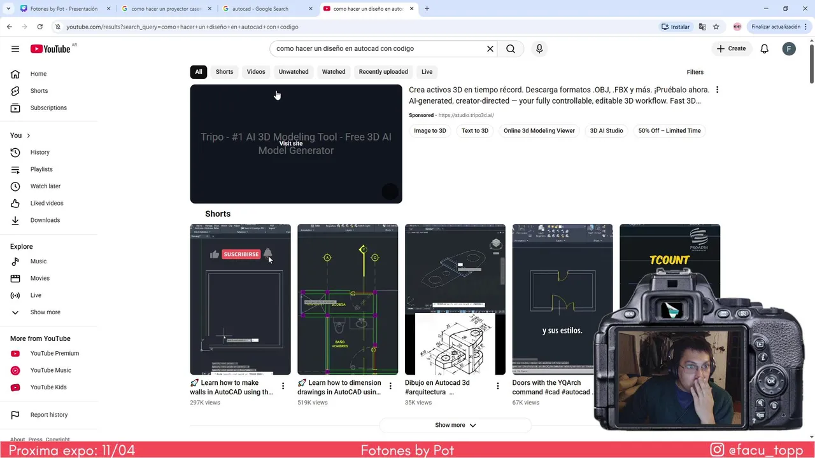Viewport: 815px width, 458px height.
Task: Click the Image to 3D ad link
Action: click(430, 131)
